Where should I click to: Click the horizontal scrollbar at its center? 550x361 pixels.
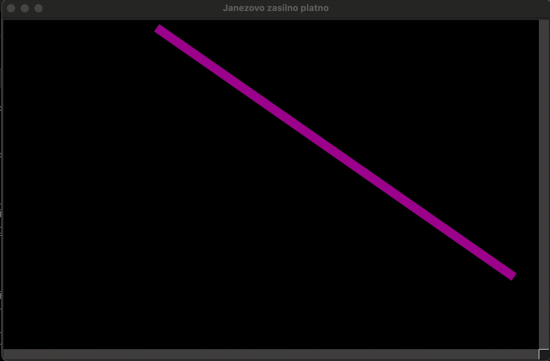click(x=271, y=354)
